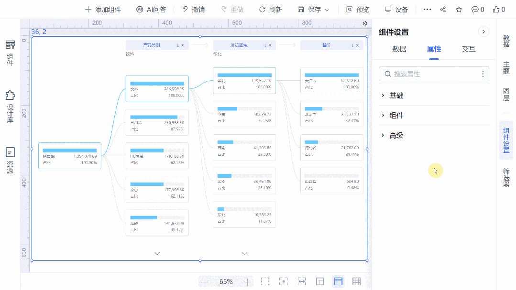Click dashed-square selection icon in bottom bar
This screenshot has height=290, width=516.
coord(265,281)
